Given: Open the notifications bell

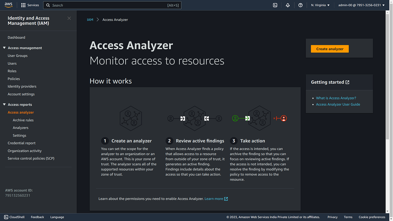Looking at the screenshot, I should coord(288,5).
